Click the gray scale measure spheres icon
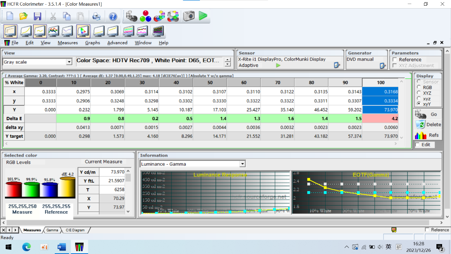The image size is (451, 254). point(131,16)
